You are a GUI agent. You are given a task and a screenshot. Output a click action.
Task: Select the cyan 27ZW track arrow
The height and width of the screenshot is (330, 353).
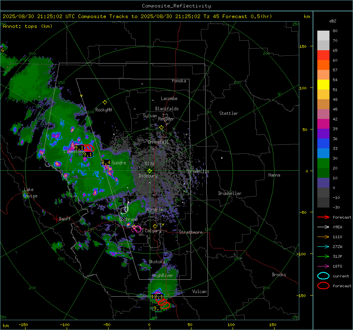coord(323,247)
